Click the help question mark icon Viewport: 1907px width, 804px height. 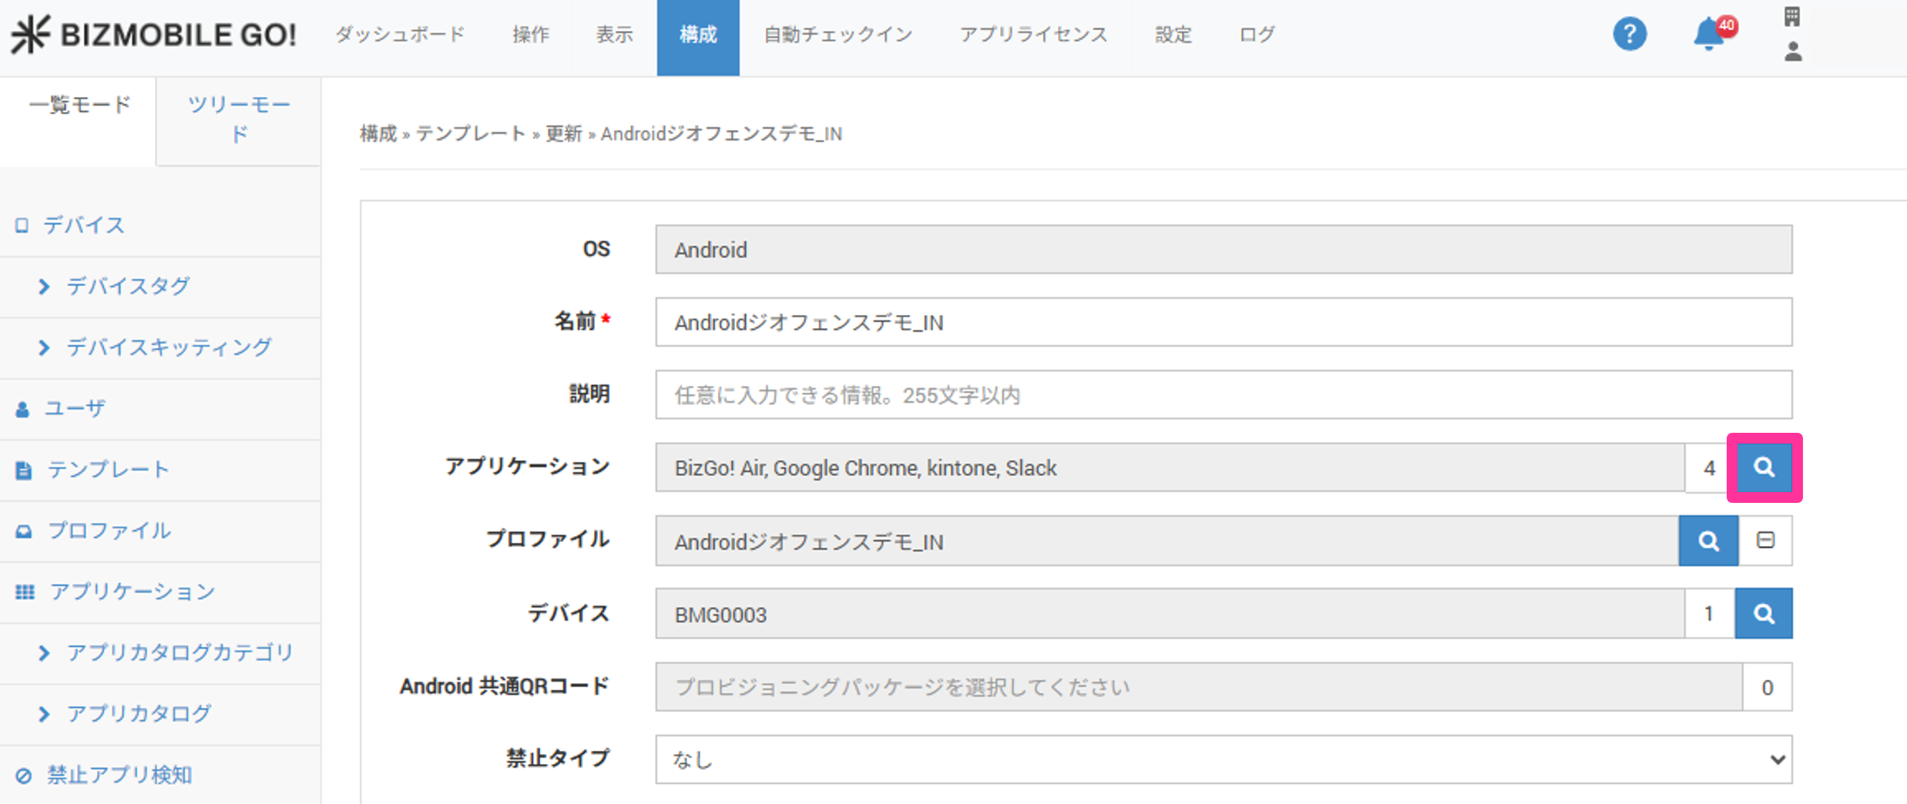pos(1629,34)
